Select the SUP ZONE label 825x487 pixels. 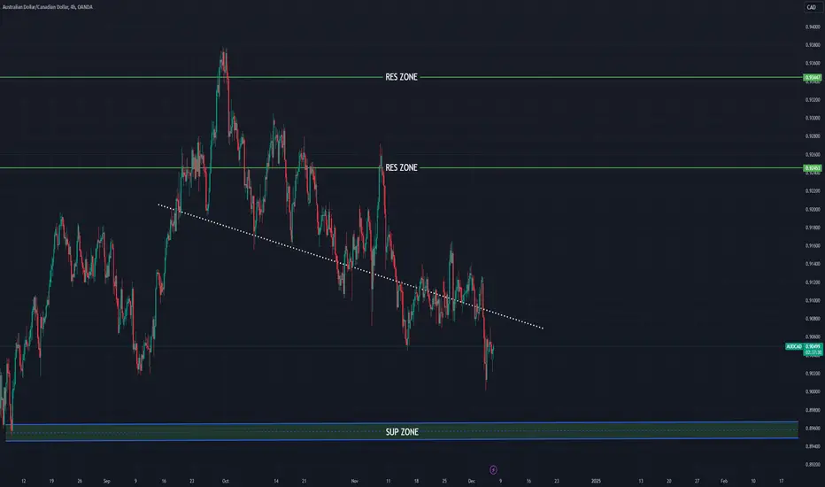[x=402, y=432]
